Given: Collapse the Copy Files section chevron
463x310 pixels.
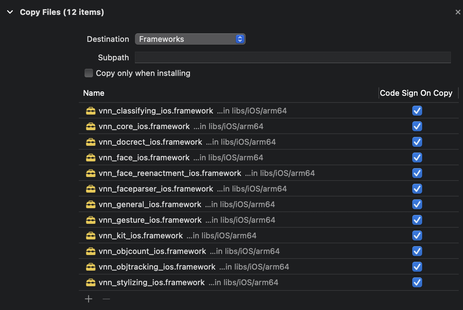Looking at the screenshot, I should [10, 12].
